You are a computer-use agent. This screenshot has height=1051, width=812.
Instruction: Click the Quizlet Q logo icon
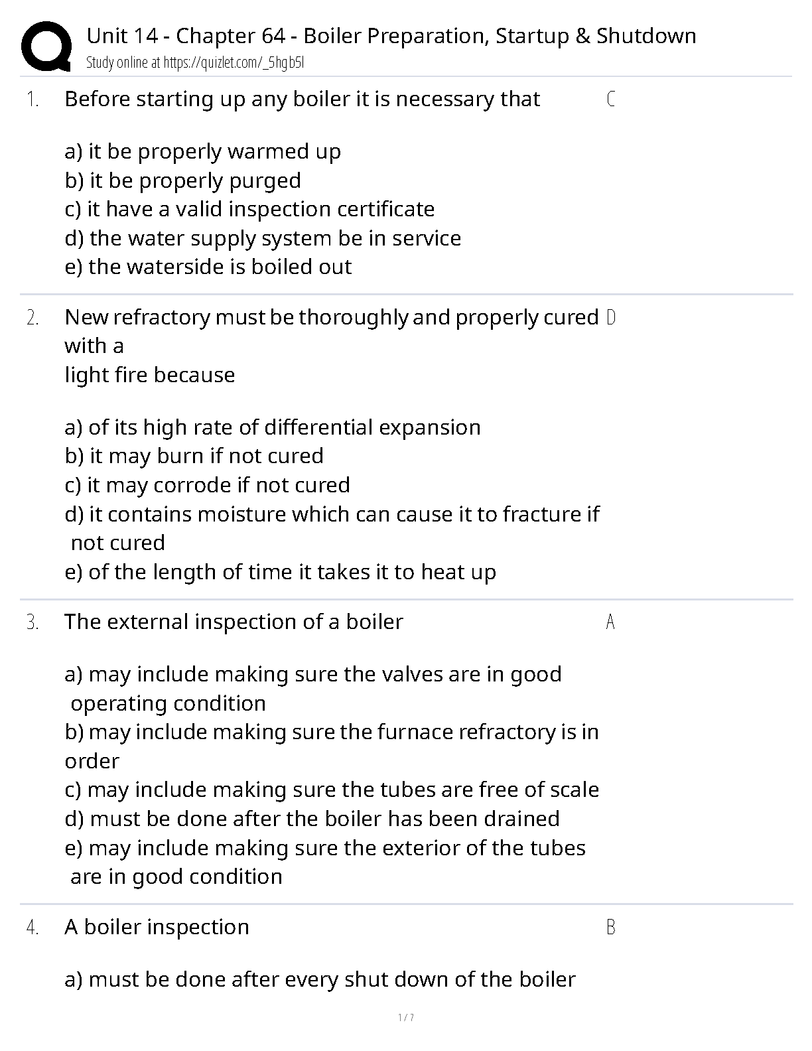pyautogui.click(x=46, y=46)
